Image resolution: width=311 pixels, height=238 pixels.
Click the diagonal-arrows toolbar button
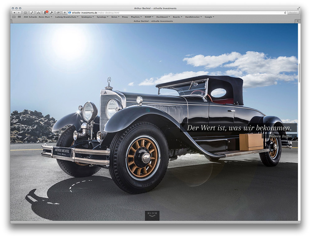click(32, 13)
